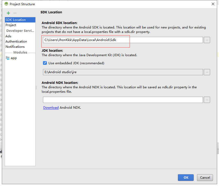This screenshot has height=186, width=219.
Task: Click the empty Android NDK location field
Action: click(x=123, y=100)
